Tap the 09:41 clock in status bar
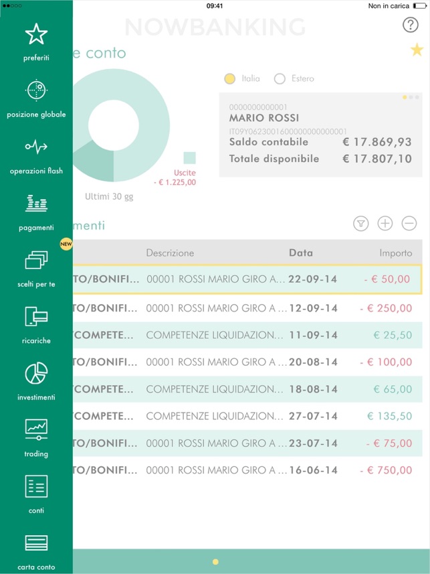This screenshot has height=574, width=430. (215, 6)
